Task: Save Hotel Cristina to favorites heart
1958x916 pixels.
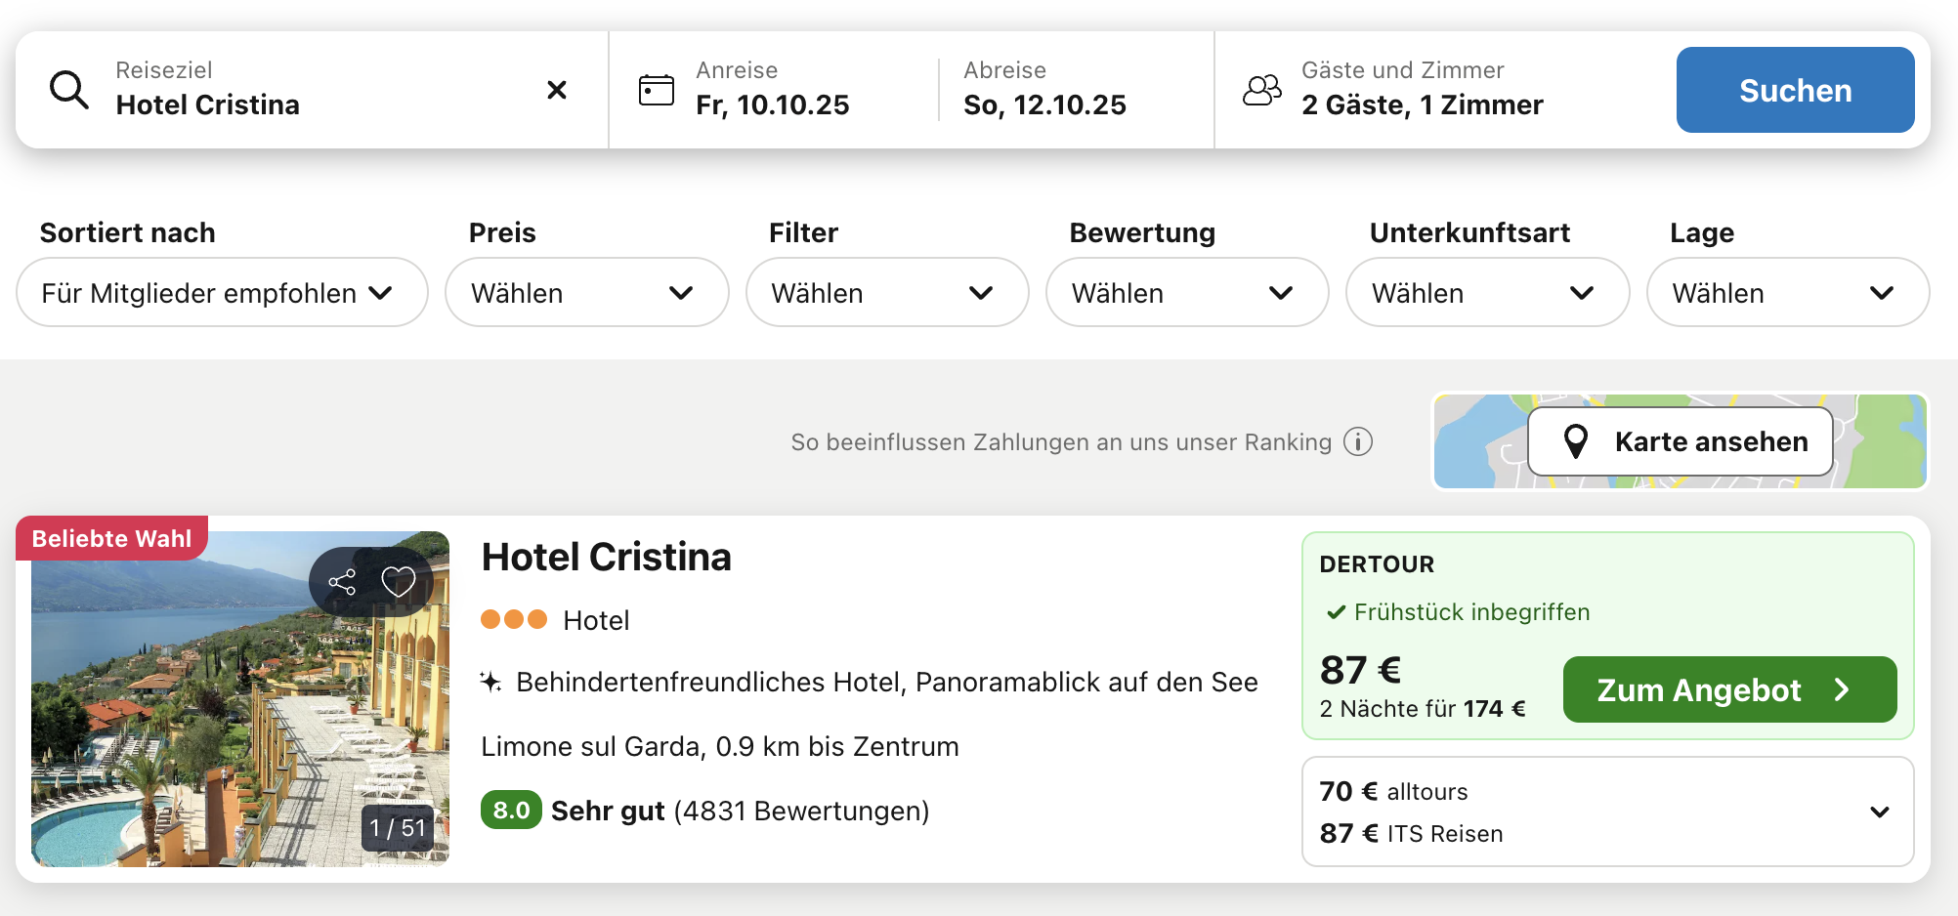Action: click(x=399, y=582)
